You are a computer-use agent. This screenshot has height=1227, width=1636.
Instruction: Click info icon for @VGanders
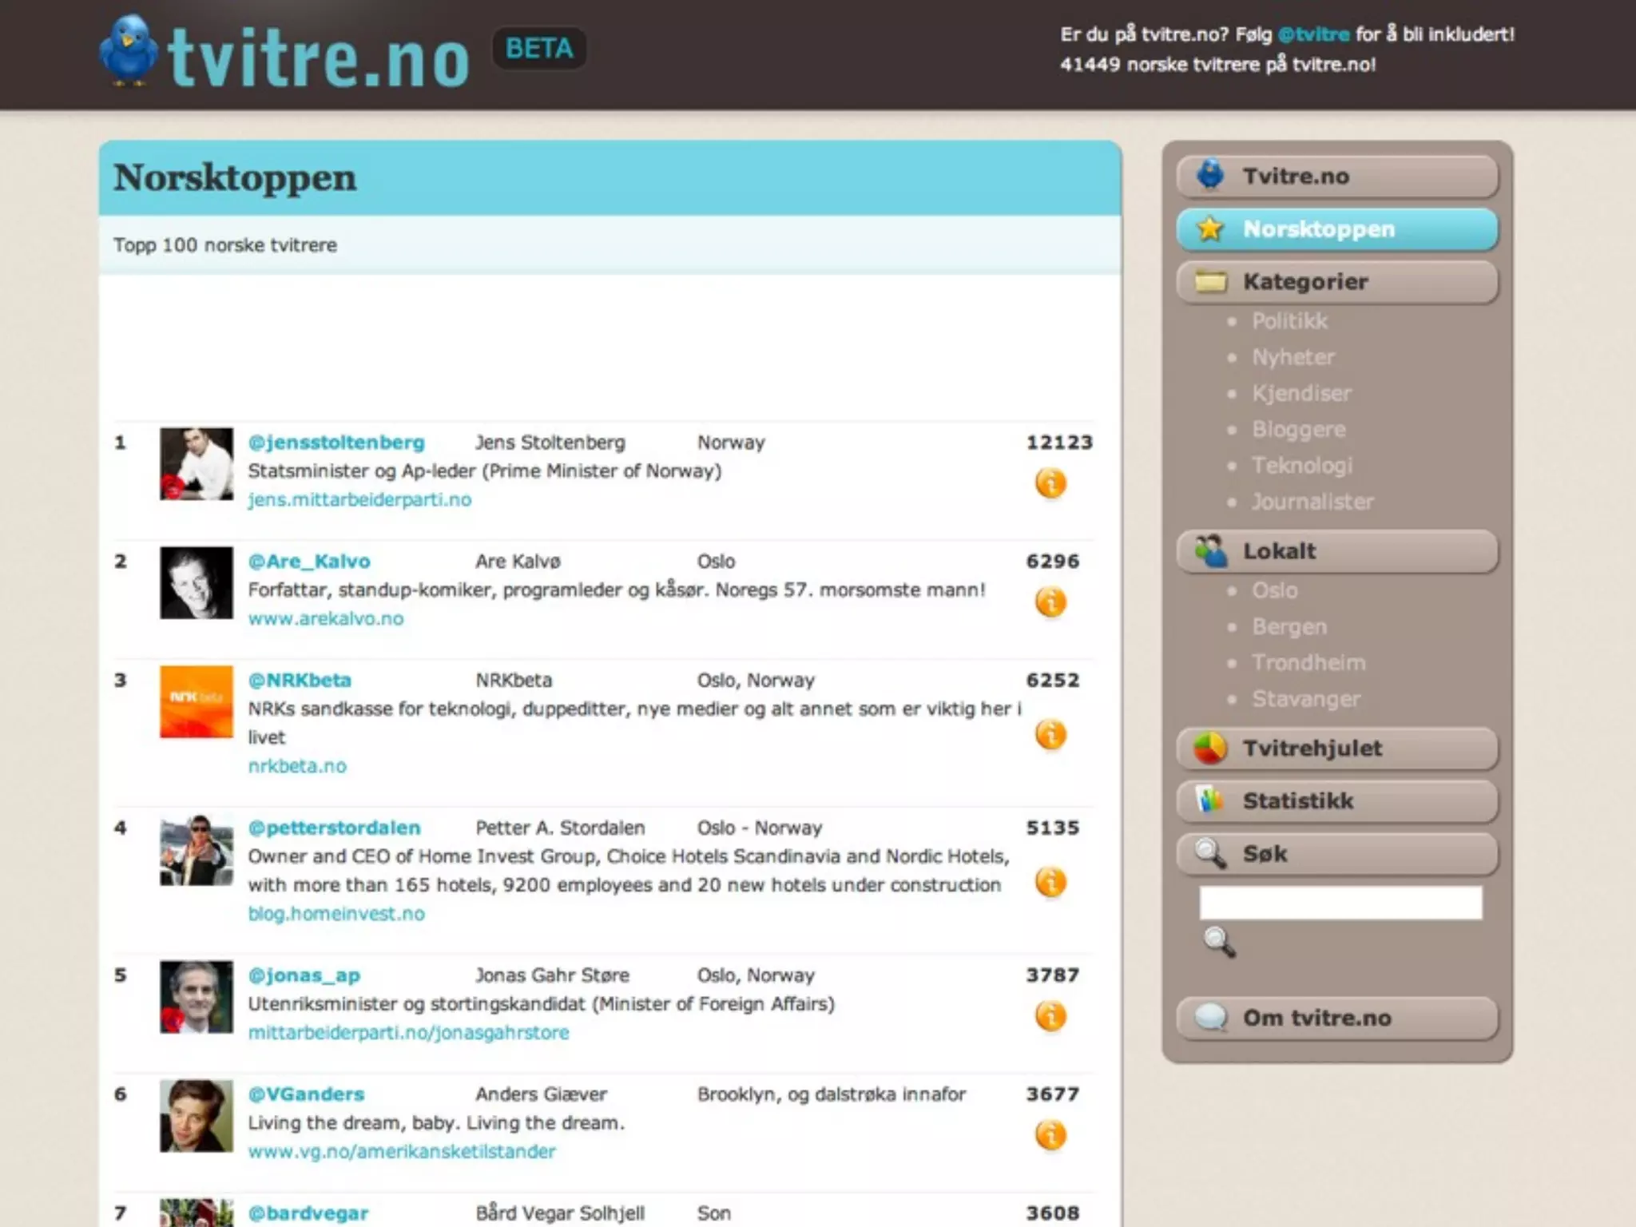point(1050,1135)
